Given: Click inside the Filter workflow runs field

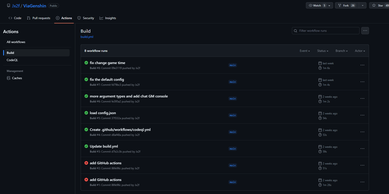Looking at the screenshot, I should click(x=325, y=31).
